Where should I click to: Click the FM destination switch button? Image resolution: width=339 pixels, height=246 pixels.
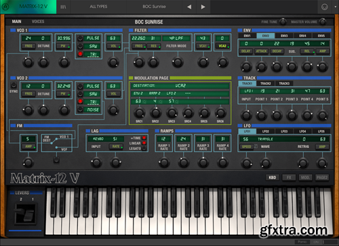pos(56,159)
